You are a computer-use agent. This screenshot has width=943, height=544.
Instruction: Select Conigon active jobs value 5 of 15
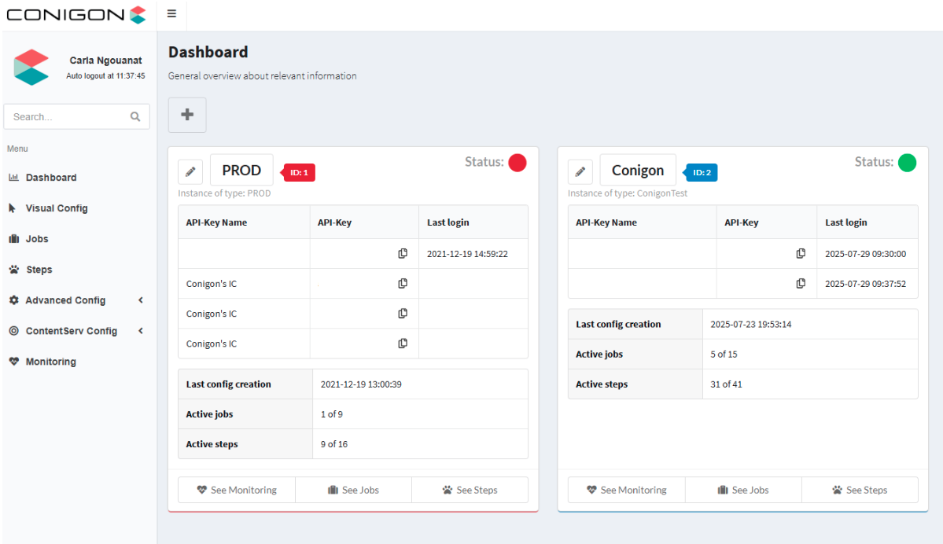[724, 354]
